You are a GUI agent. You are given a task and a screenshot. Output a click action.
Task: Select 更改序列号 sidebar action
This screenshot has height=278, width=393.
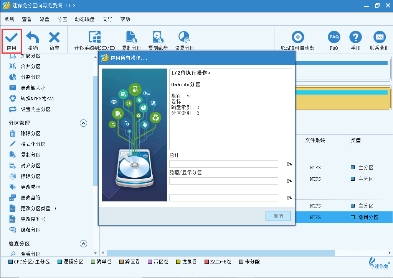click(x=28, y=219)
